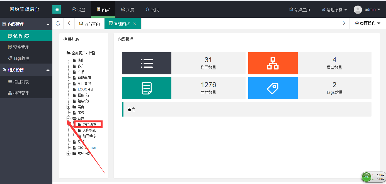
Task: Click the teal sidebar collapse menu icon
Action: tap(57, 9)
